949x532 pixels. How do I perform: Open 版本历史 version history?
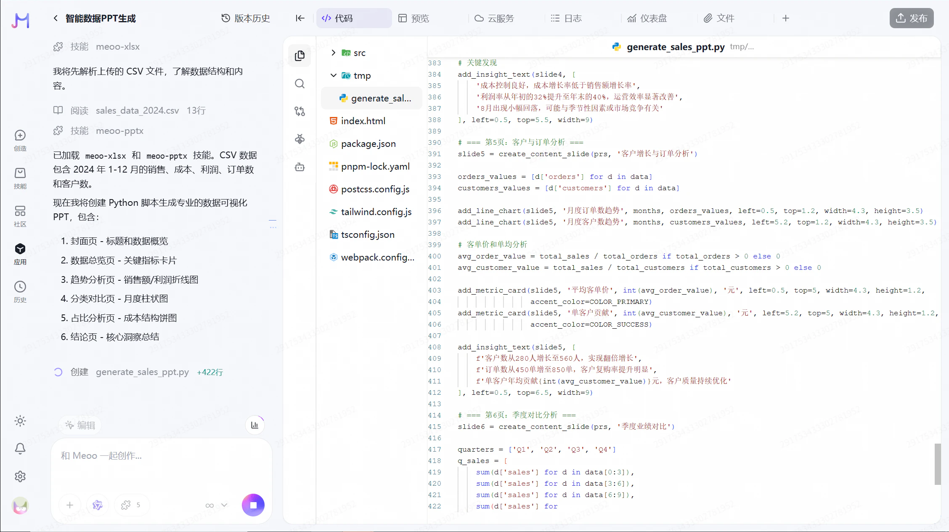point(246,18)
